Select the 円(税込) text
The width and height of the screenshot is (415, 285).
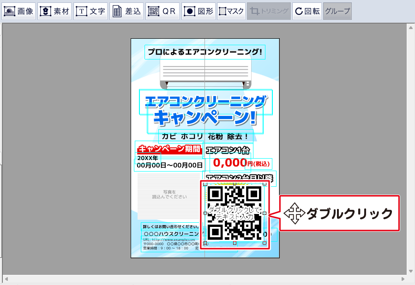coord(259,164)
